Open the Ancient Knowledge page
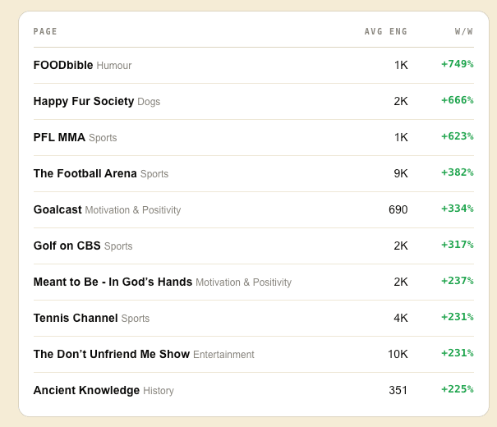The height and width of the screenshot is (427, 497). click(86, 390)
